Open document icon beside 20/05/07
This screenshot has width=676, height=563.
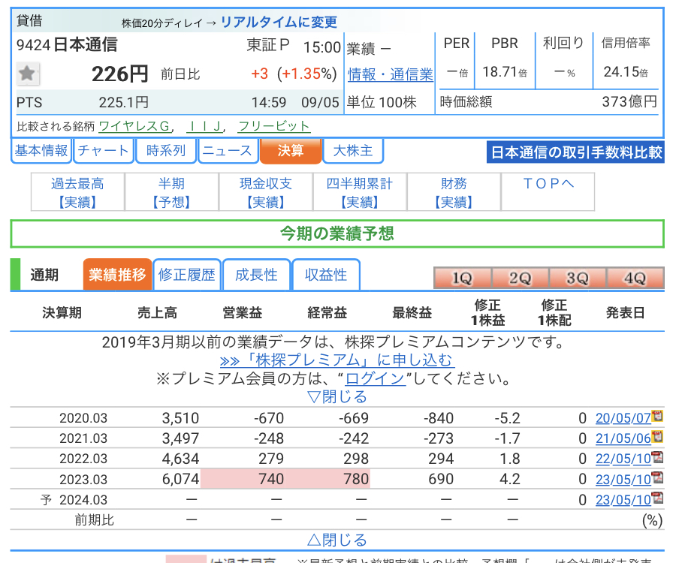(657, 416)
